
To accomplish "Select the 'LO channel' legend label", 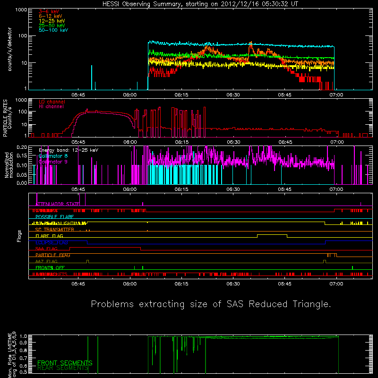I will tap(52, 102).
